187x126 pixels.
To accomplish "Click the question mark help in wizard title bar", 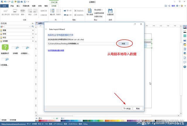I will click(135, 24).
